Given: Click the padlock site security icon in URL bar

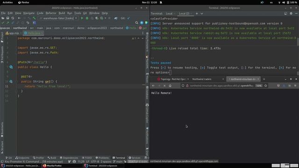Looking at the screenshot, I should tap(187, 86).
